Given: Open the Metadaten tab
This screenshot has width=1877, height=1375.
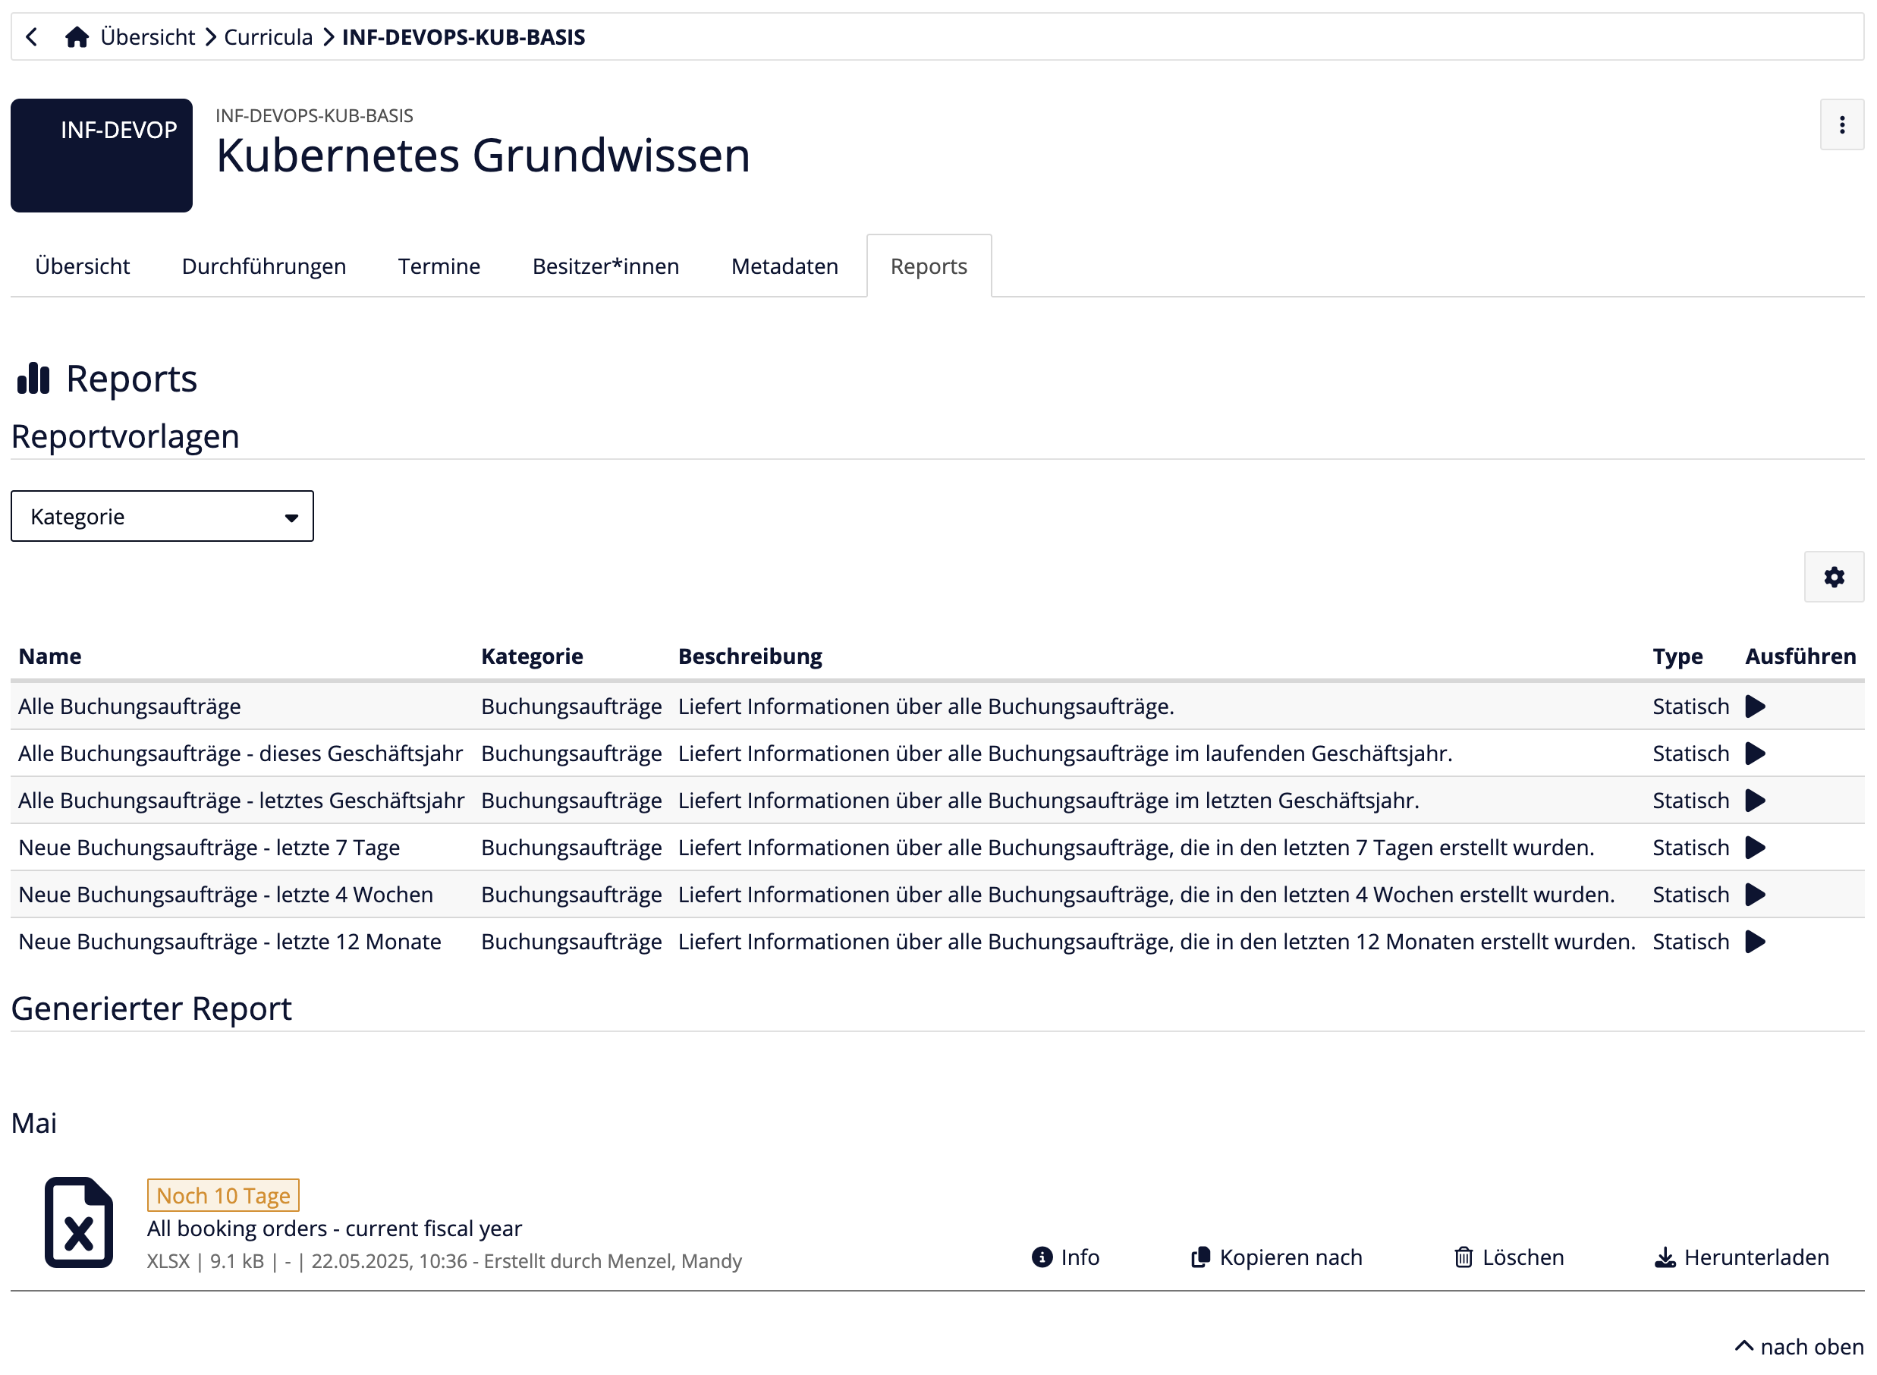Looking at the screenshot, I should pyautogui.click(x=784, y=266).
